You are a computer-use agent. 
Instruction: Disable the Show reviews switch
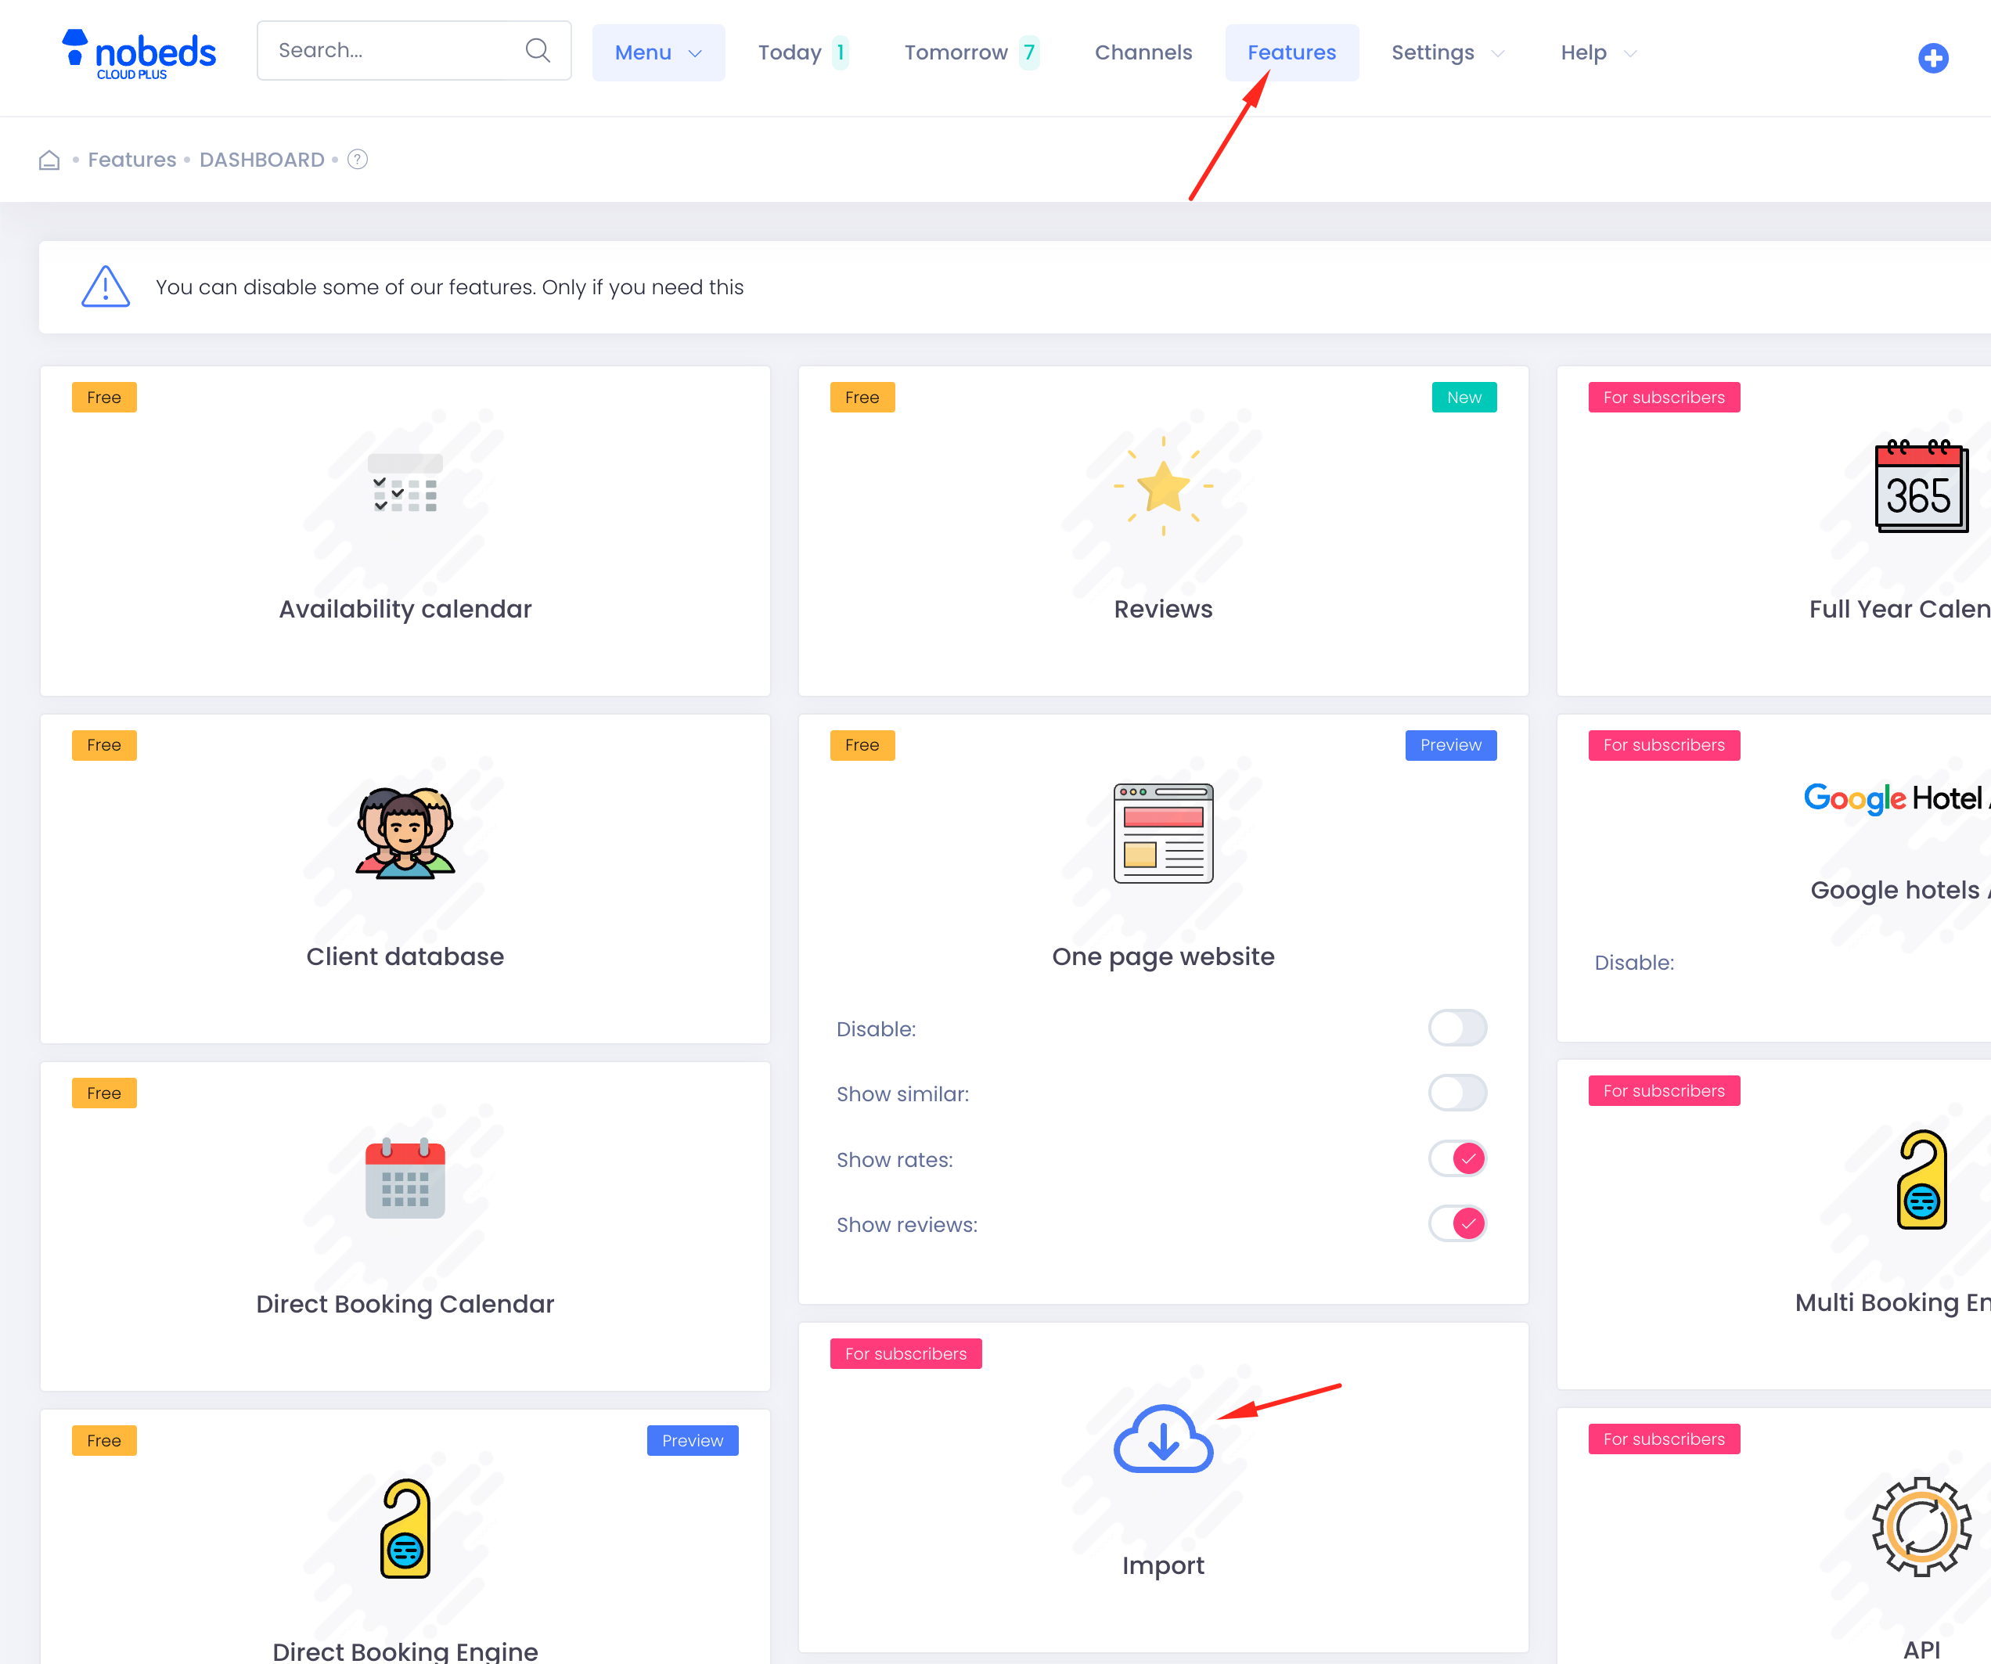coord(1456,1224)
